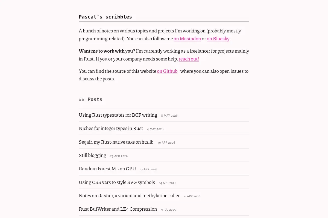Read "Seqair, my Rust-native take on htslib"

116,142
